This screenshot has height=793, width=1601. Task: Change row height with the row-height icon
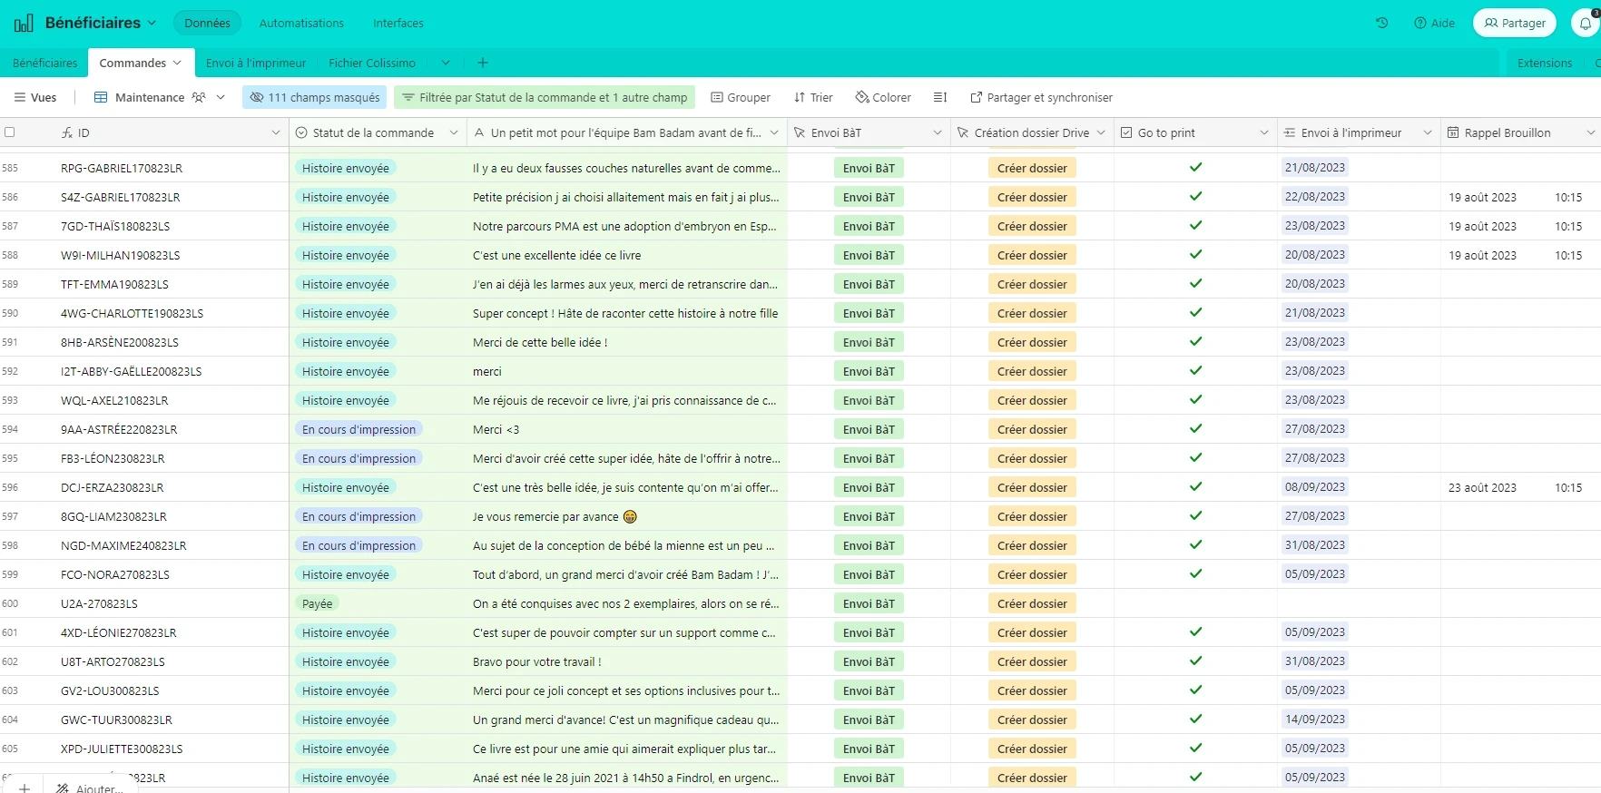click(940, 97)
